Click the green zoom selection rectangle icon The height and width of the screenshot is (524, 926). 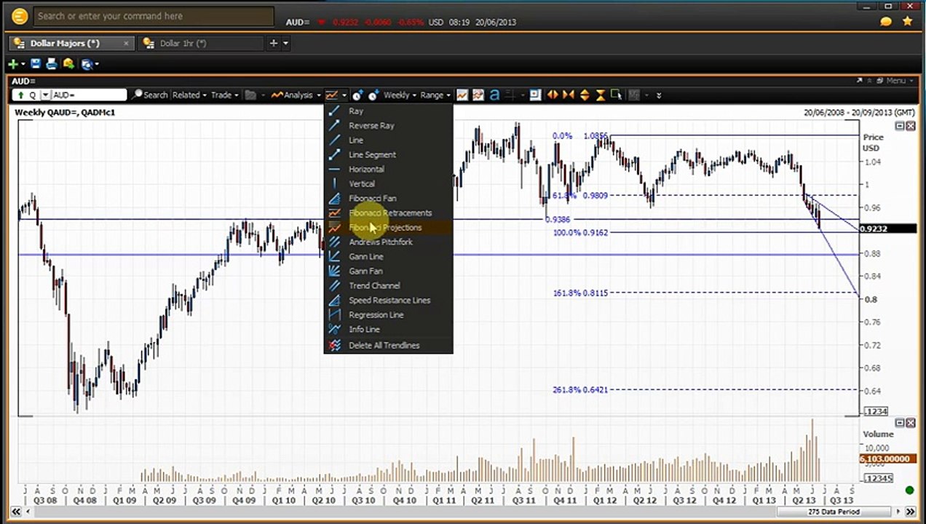pos(617,95)
